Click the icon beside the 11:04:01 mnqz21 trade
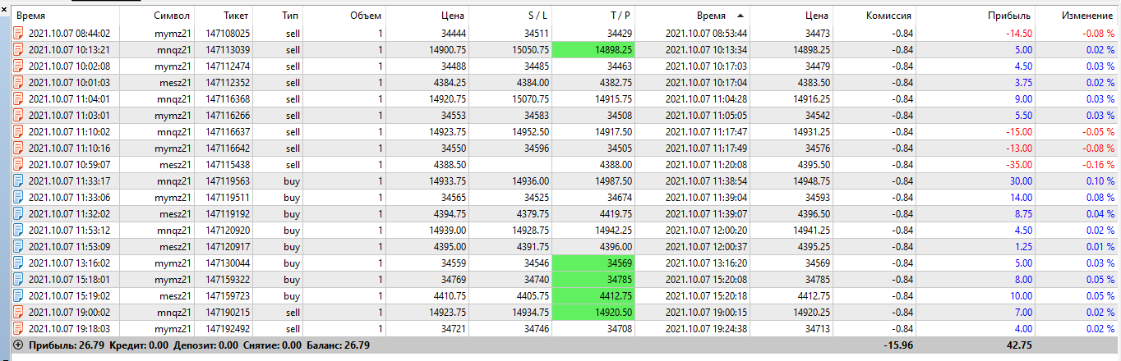The width and height of the screenshot is (1121, 361). pyautogui.click(x=18, y=99)
